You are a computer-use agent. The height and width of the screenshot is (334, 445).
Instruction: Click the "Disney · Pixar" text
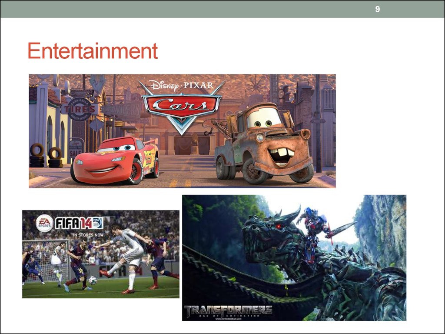click(182, 85)
